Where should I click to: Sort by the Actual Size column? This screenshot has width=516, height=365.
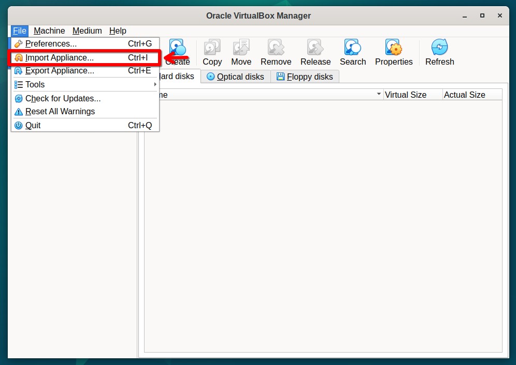coord(472,95)
